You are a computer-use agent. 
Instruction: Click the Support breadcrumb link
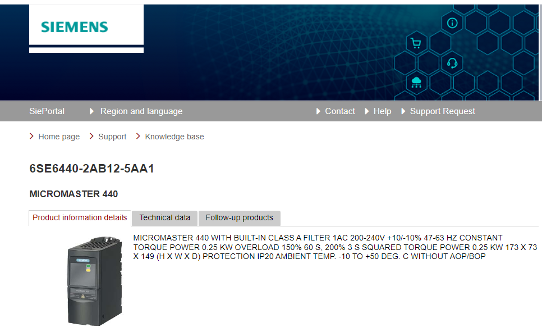click(112, 137)
